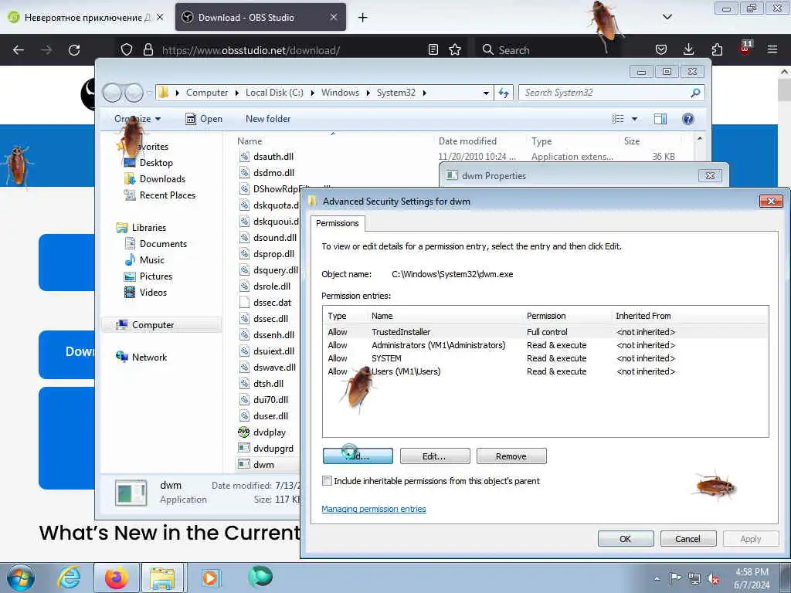Image resolution: width=791 pixels, height=593 pixels.
Task: Select the Permissions tab
Action: pyautogui.click(x=337, y=223)
